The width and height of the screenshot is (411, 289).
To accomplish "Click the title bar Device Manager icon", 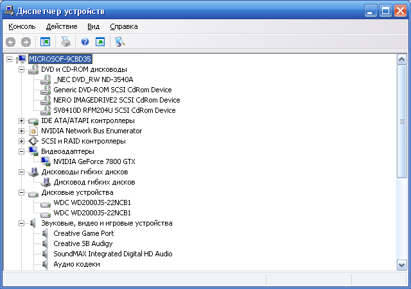I will coord(8,11).
